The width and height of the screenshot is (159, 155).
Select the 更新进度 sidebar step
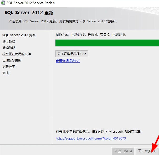9,67
